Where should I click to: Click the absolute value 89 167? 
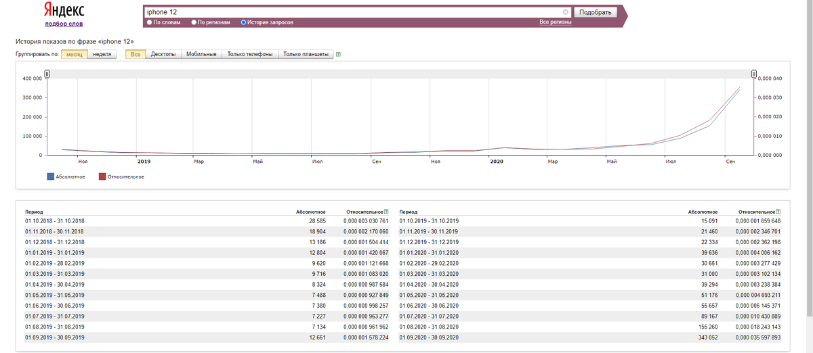(x=708, y=316)
